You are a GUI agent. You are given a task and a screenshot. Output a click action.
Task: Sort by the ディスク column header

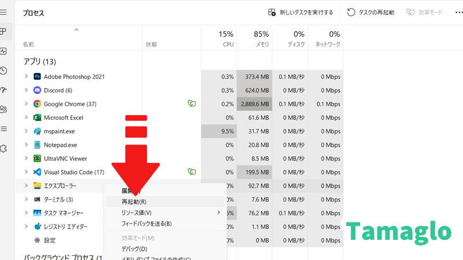pos(290,38)
